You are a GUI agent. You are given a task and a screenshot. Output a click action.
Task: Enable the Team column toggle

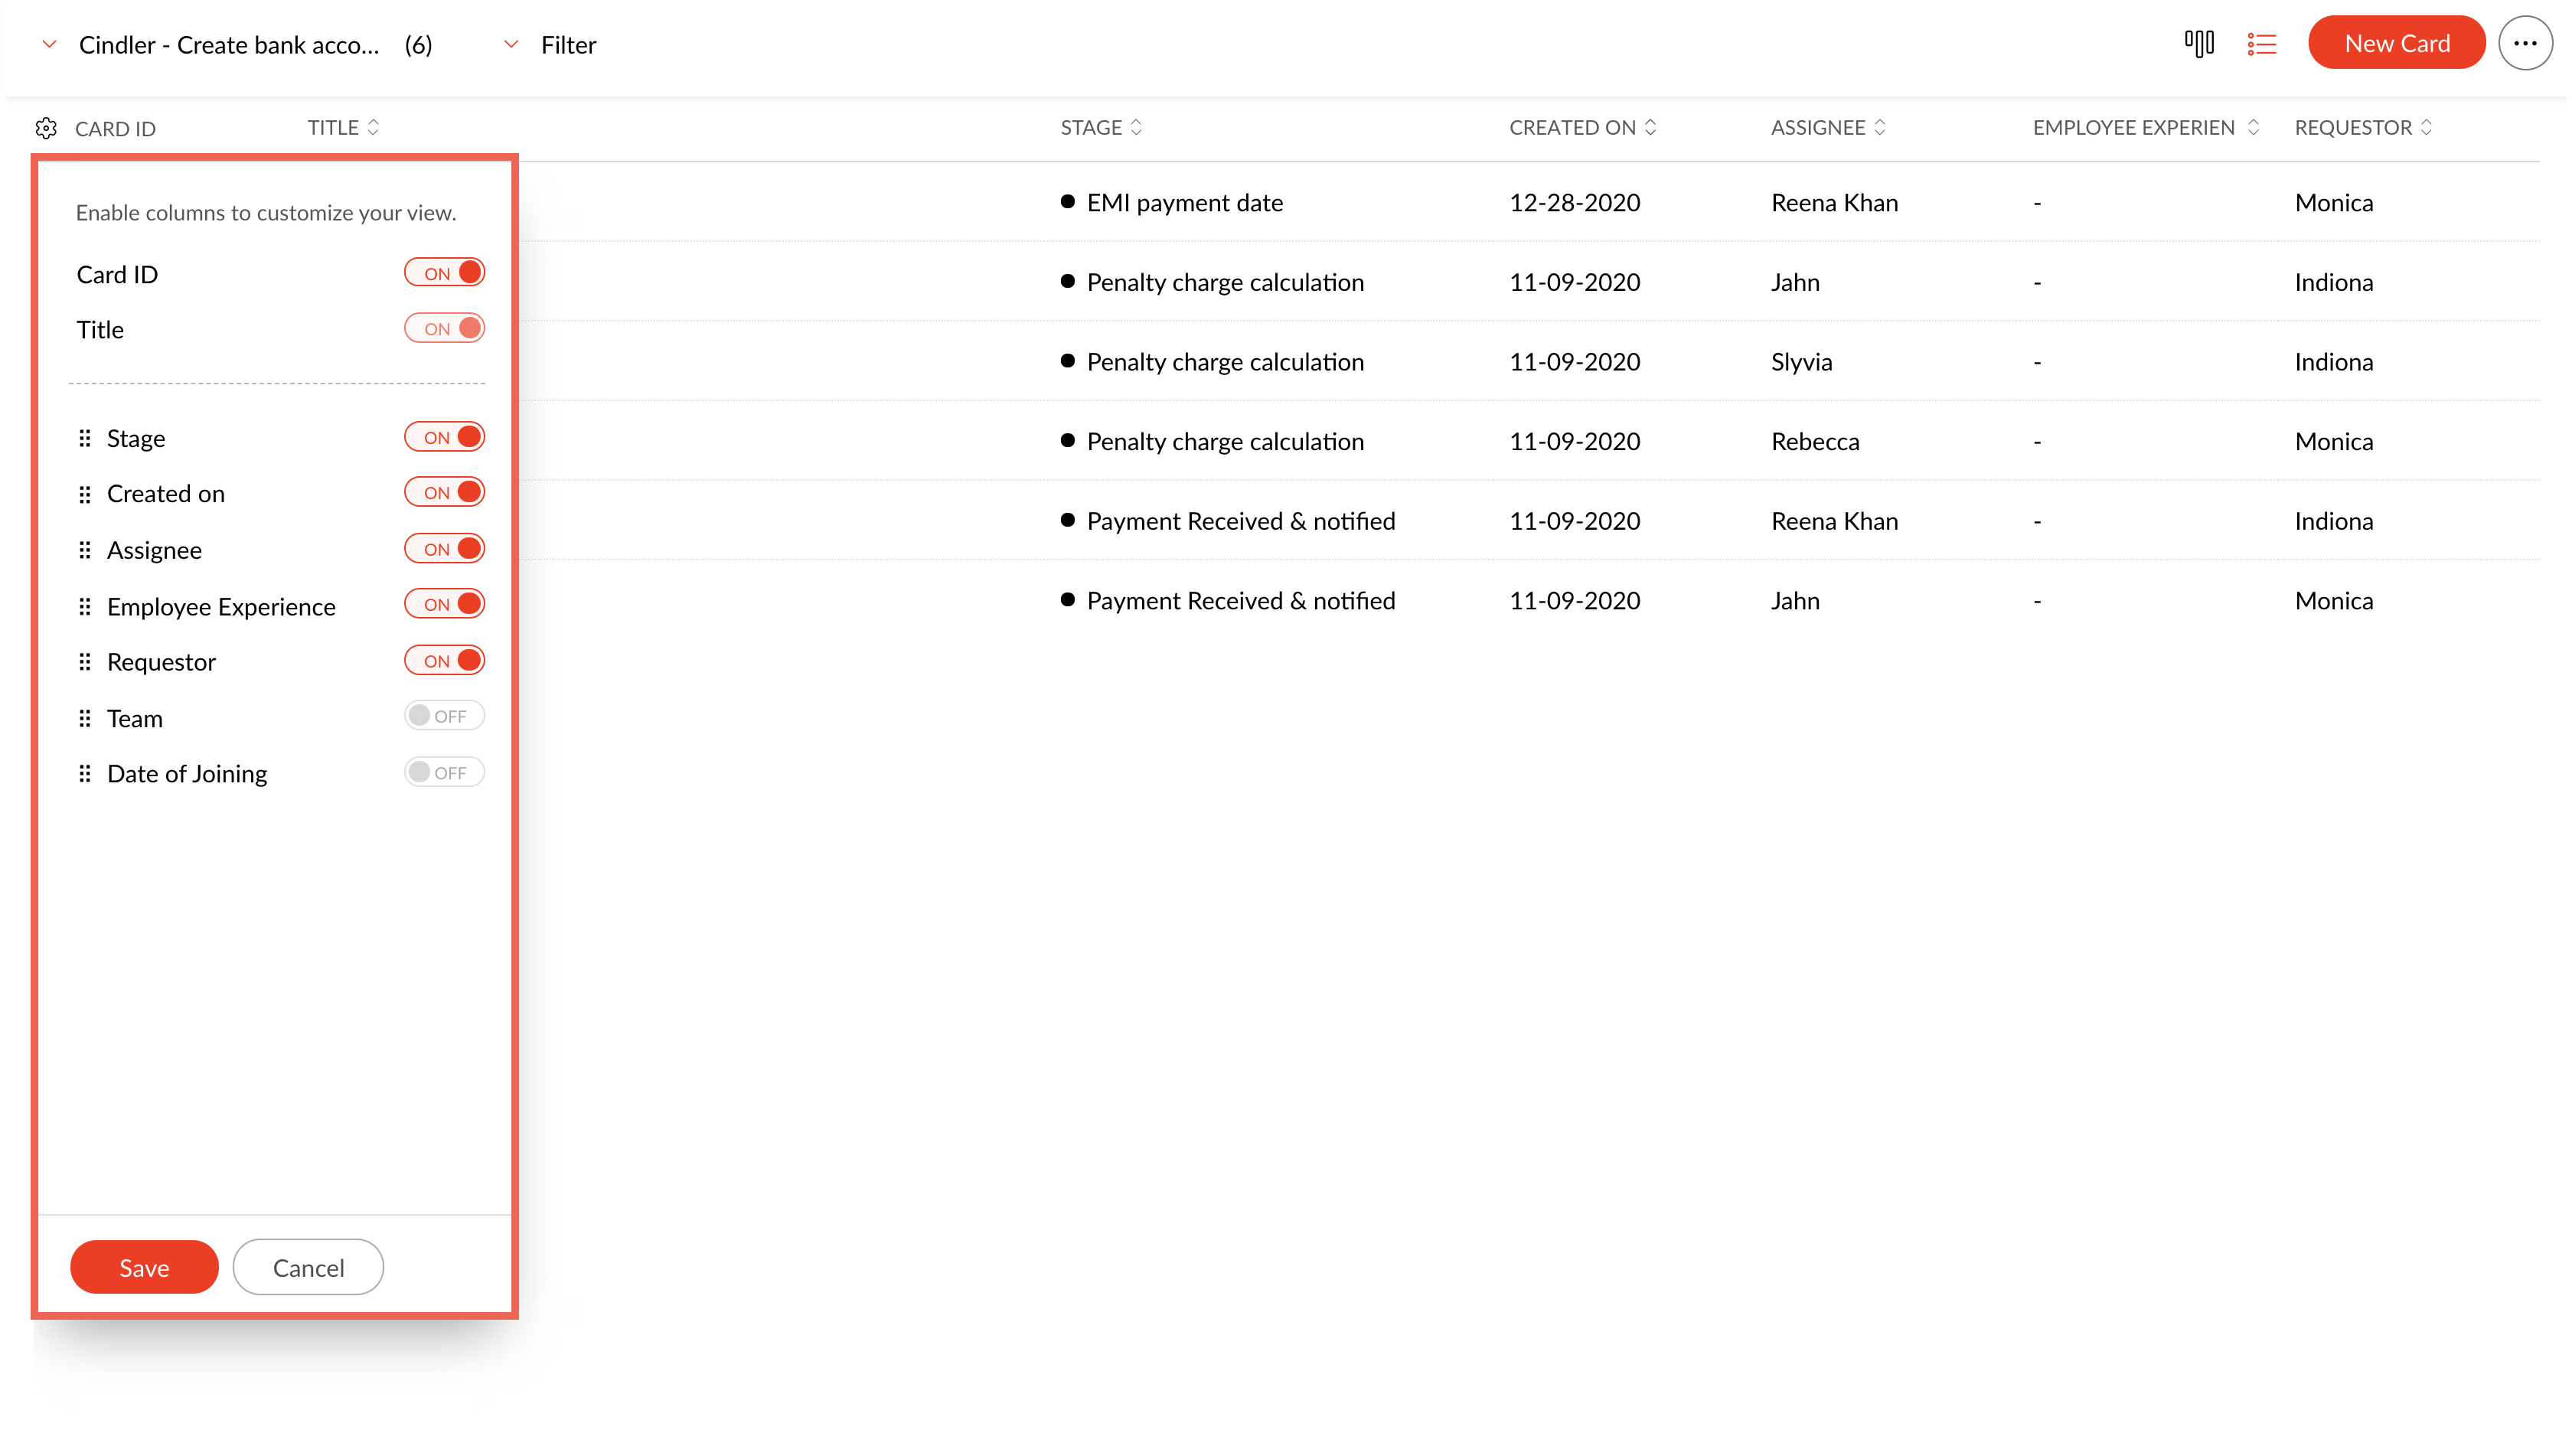click(444, 716)
